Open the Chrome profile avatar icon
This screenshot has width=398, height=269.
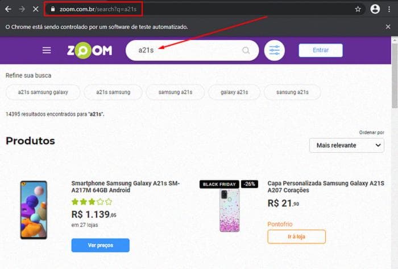375,9
